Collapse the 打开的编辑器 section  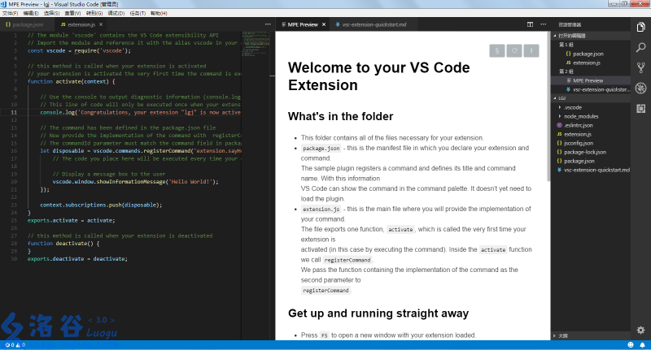pyautogui.click(x=591, y=36)
